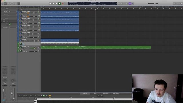Open Smart Controls from control bar

(14, 4)
